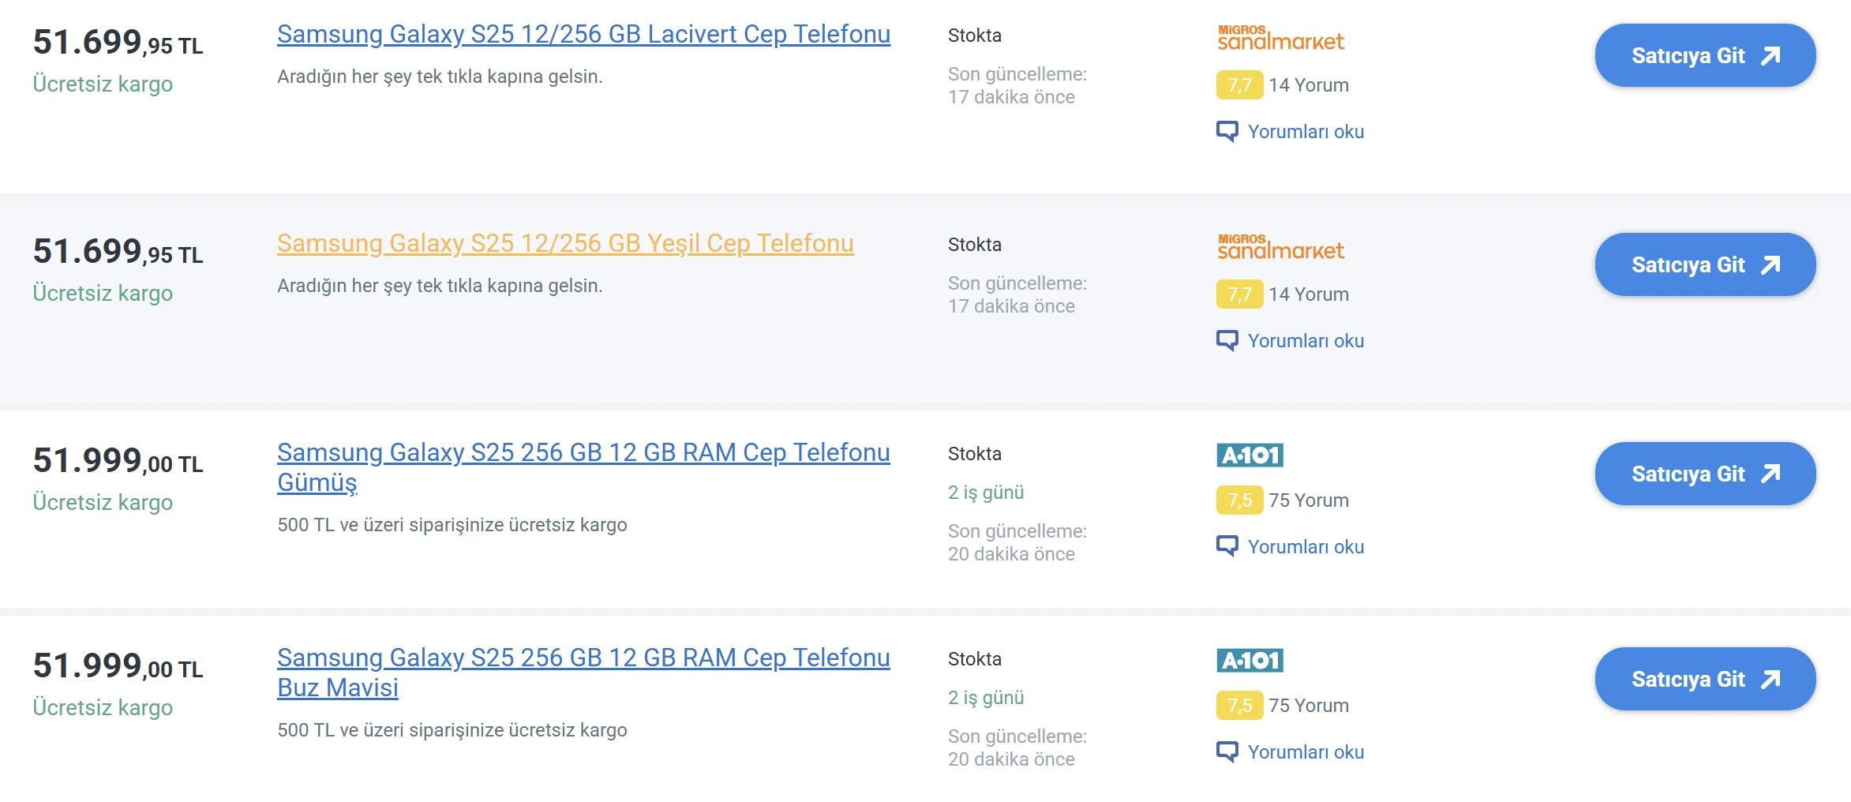Click comment bubble icon in Lacivert listing
This screenshot has height=802, width=1851.
tap(1227, 131)
